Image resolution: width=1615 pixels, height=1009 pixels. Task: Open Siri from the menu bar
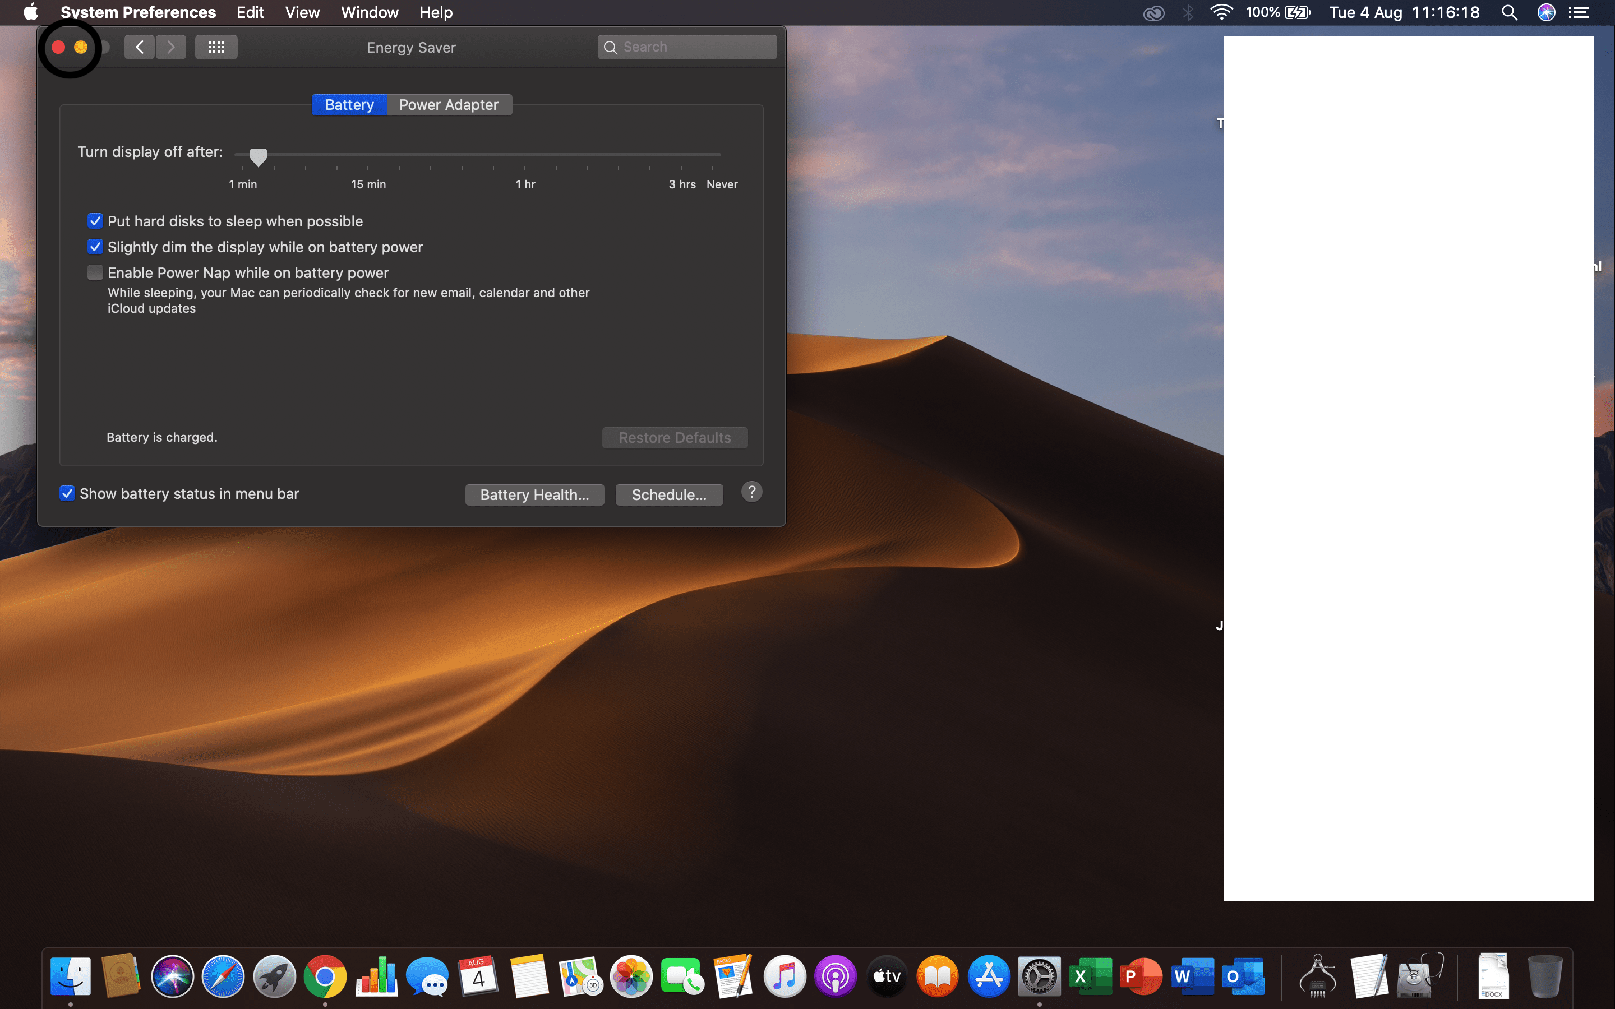click(1546, 13)
